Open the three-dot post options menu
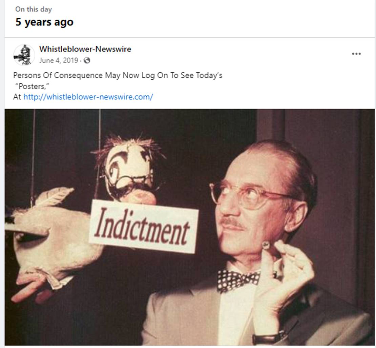 pyautogui.click(x=356, y=54)
